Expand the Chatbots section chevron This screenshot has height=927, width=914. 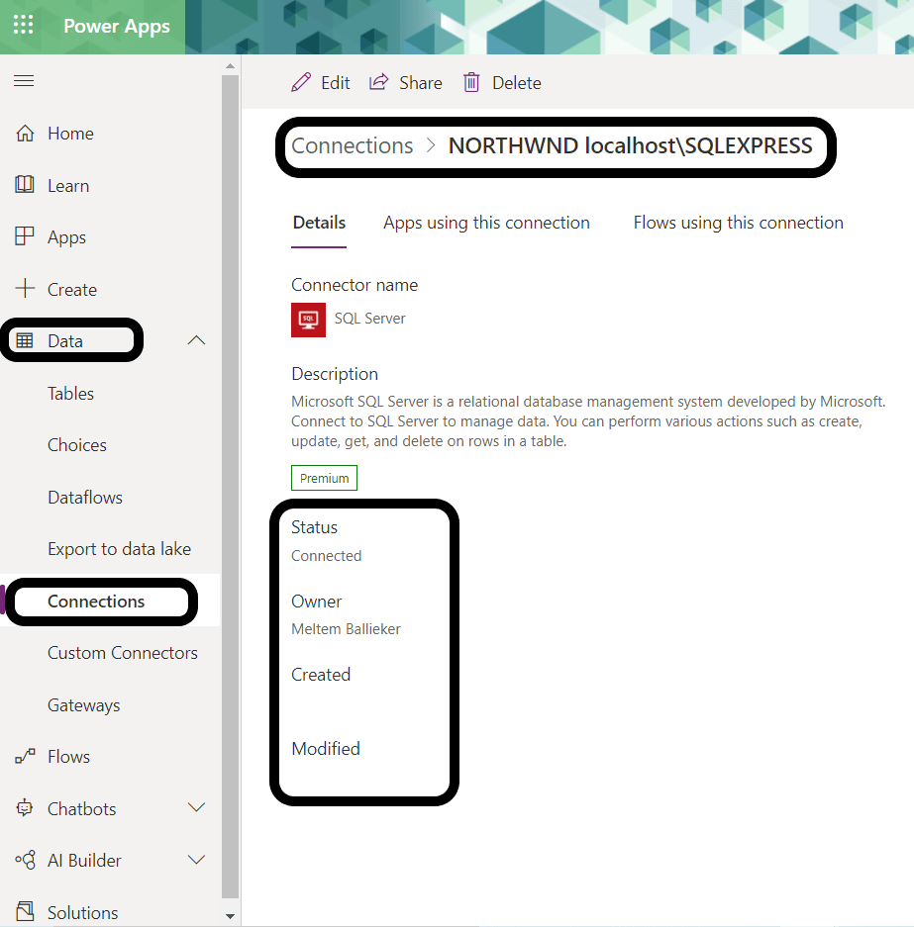(197, 808)
